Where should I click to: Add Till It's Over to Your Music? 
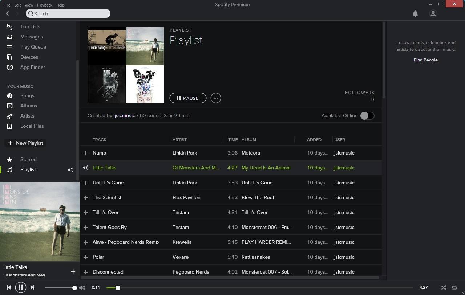tap(86, 213)
